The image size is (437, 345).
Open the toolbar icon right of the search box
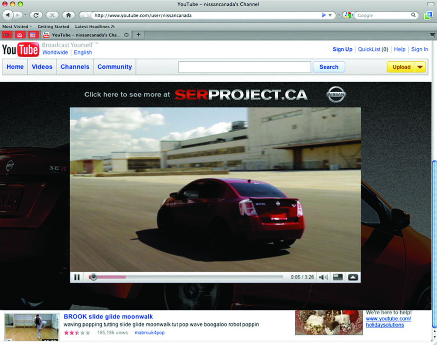[428, 15]
